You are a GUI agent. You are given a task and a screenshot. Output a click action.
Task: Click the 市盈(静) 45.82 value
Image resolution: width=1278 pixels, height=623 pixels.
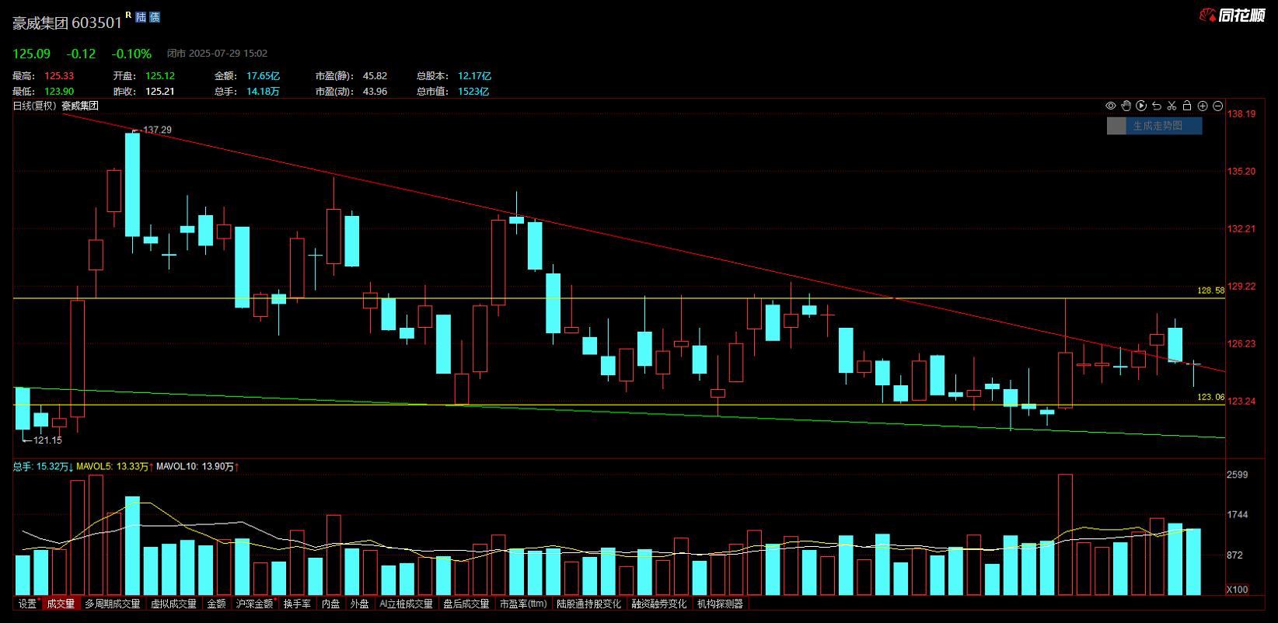(375, 76)
